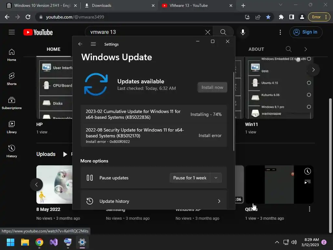Open History in YouTube sidebar
Viewport: 333px width, 250px height.
(12, 151)
